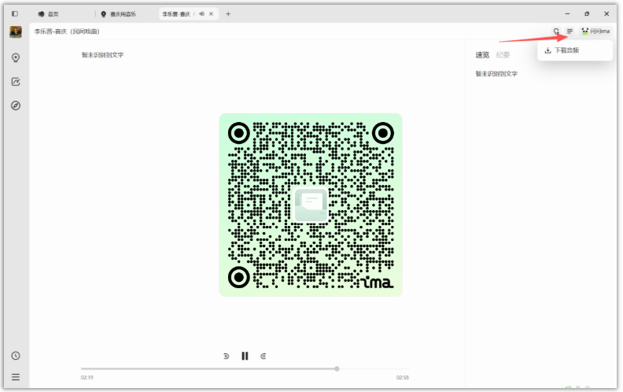Viewport: 623px width, 392px height.
Task: Switch to the 喜庆纯音乐 tab
Action: point(119,14)
